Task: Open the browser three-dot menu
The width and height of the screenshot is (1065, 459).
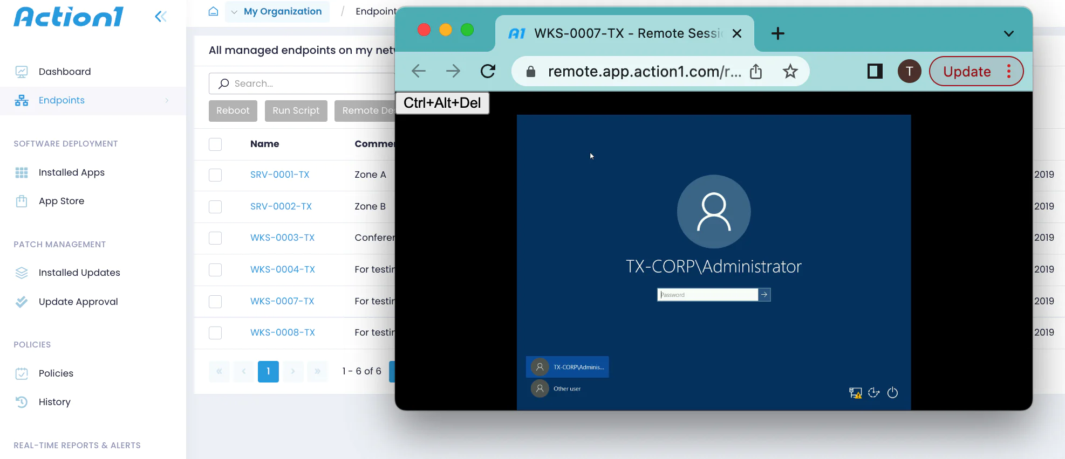Action: click(x=1009, y=71)
